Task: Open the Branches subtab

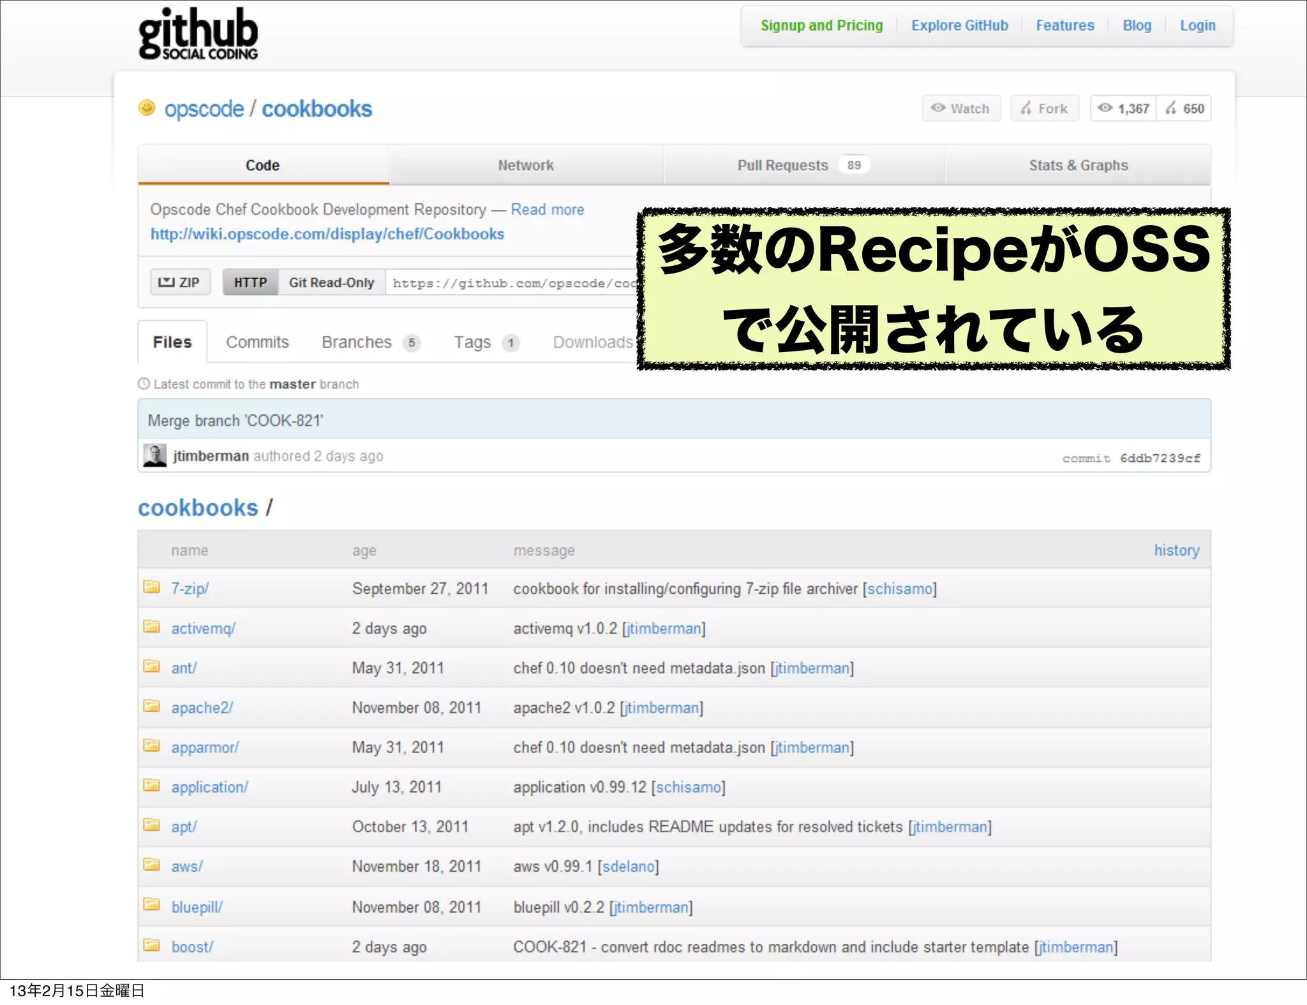Action: click(371, 342)
